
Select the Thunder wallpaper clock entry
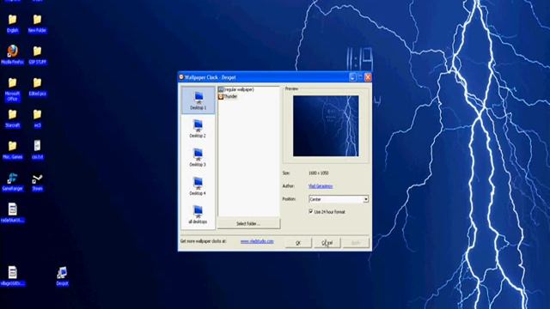(228, 96)
